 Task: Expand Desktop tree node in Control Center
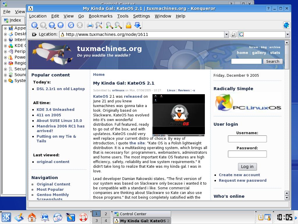click(5, 34)
